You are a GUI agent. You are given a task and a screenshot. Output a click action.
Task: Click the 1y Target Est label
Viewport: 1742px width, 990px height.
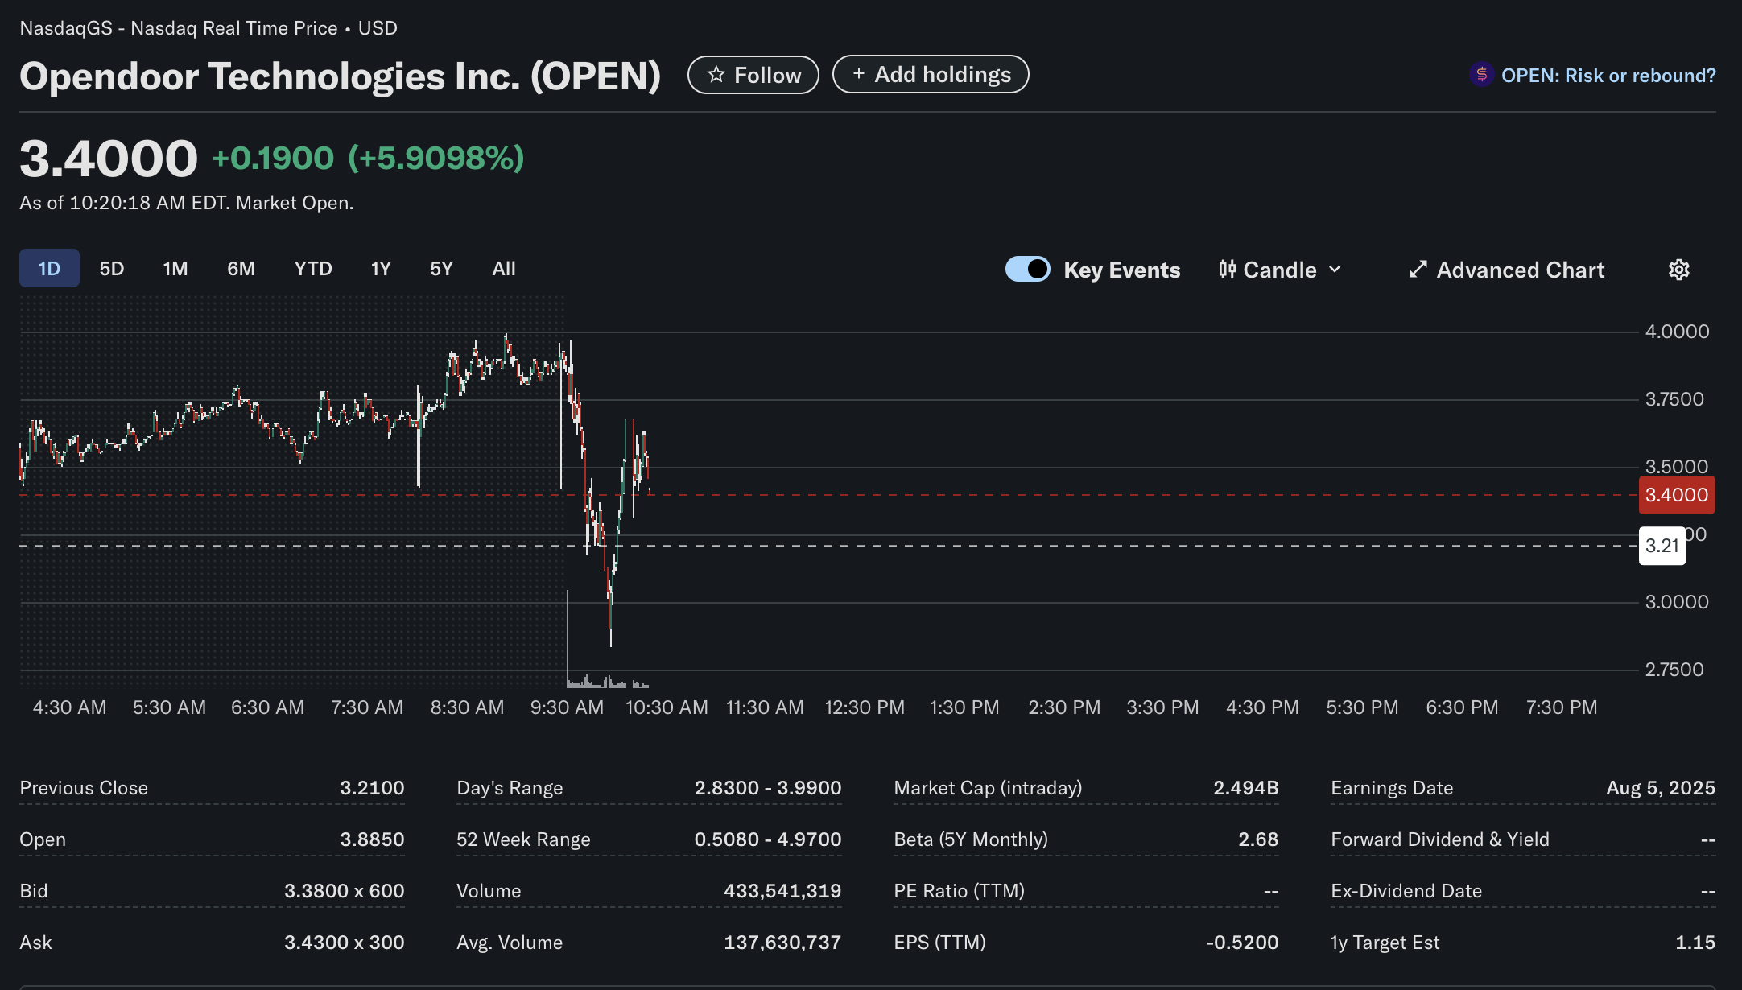[1385, 943]
